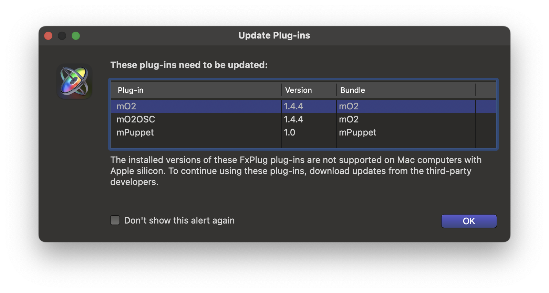Click the "Don't show this alert again" label text
The height and width of the screenshot is (293, 549).
(x=179, y=220)
